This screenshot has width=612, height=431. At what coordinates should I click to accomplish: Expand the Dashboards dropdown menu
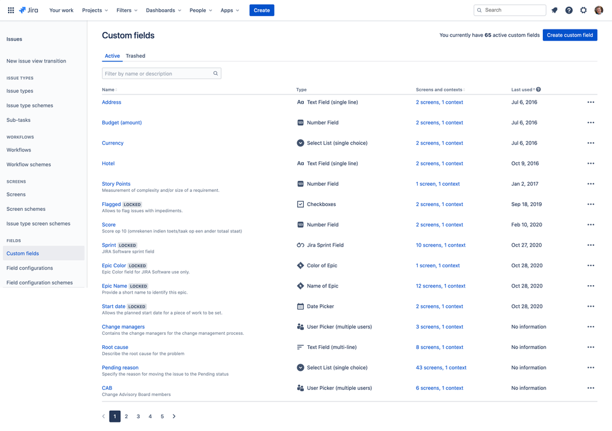pyautogui.click(x=164, y=10)
